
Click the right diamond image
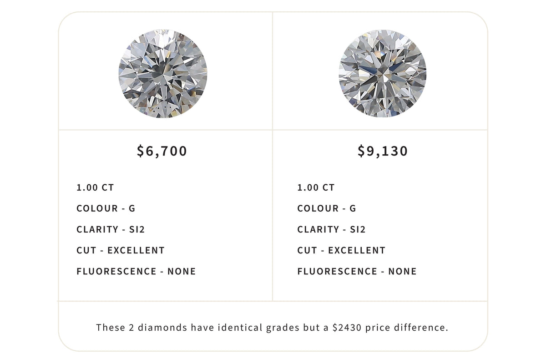pos(383,74)
